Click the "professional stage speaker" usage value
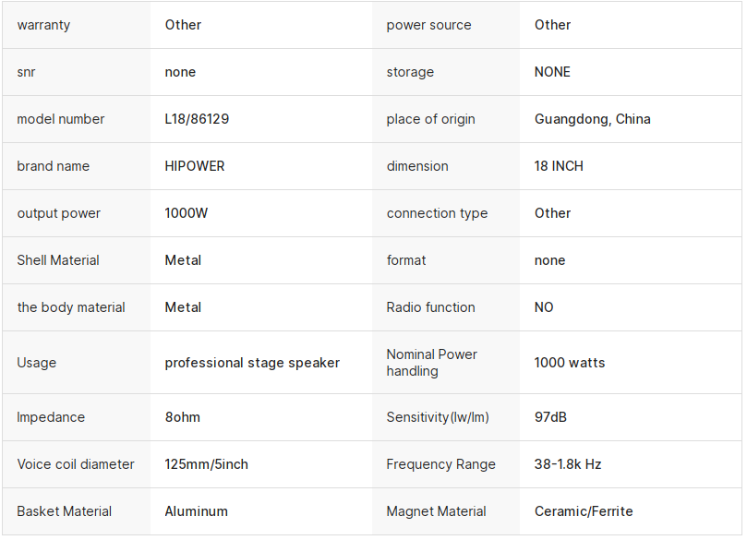 [x=252, y=363]
